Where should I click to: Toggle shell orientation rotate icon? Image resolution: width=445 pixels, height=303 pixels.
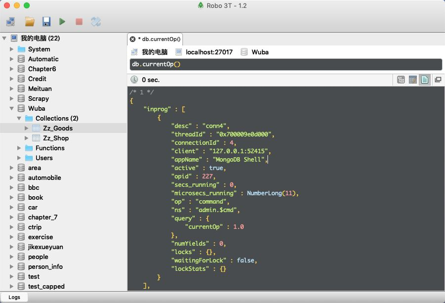tap(95, 22)
